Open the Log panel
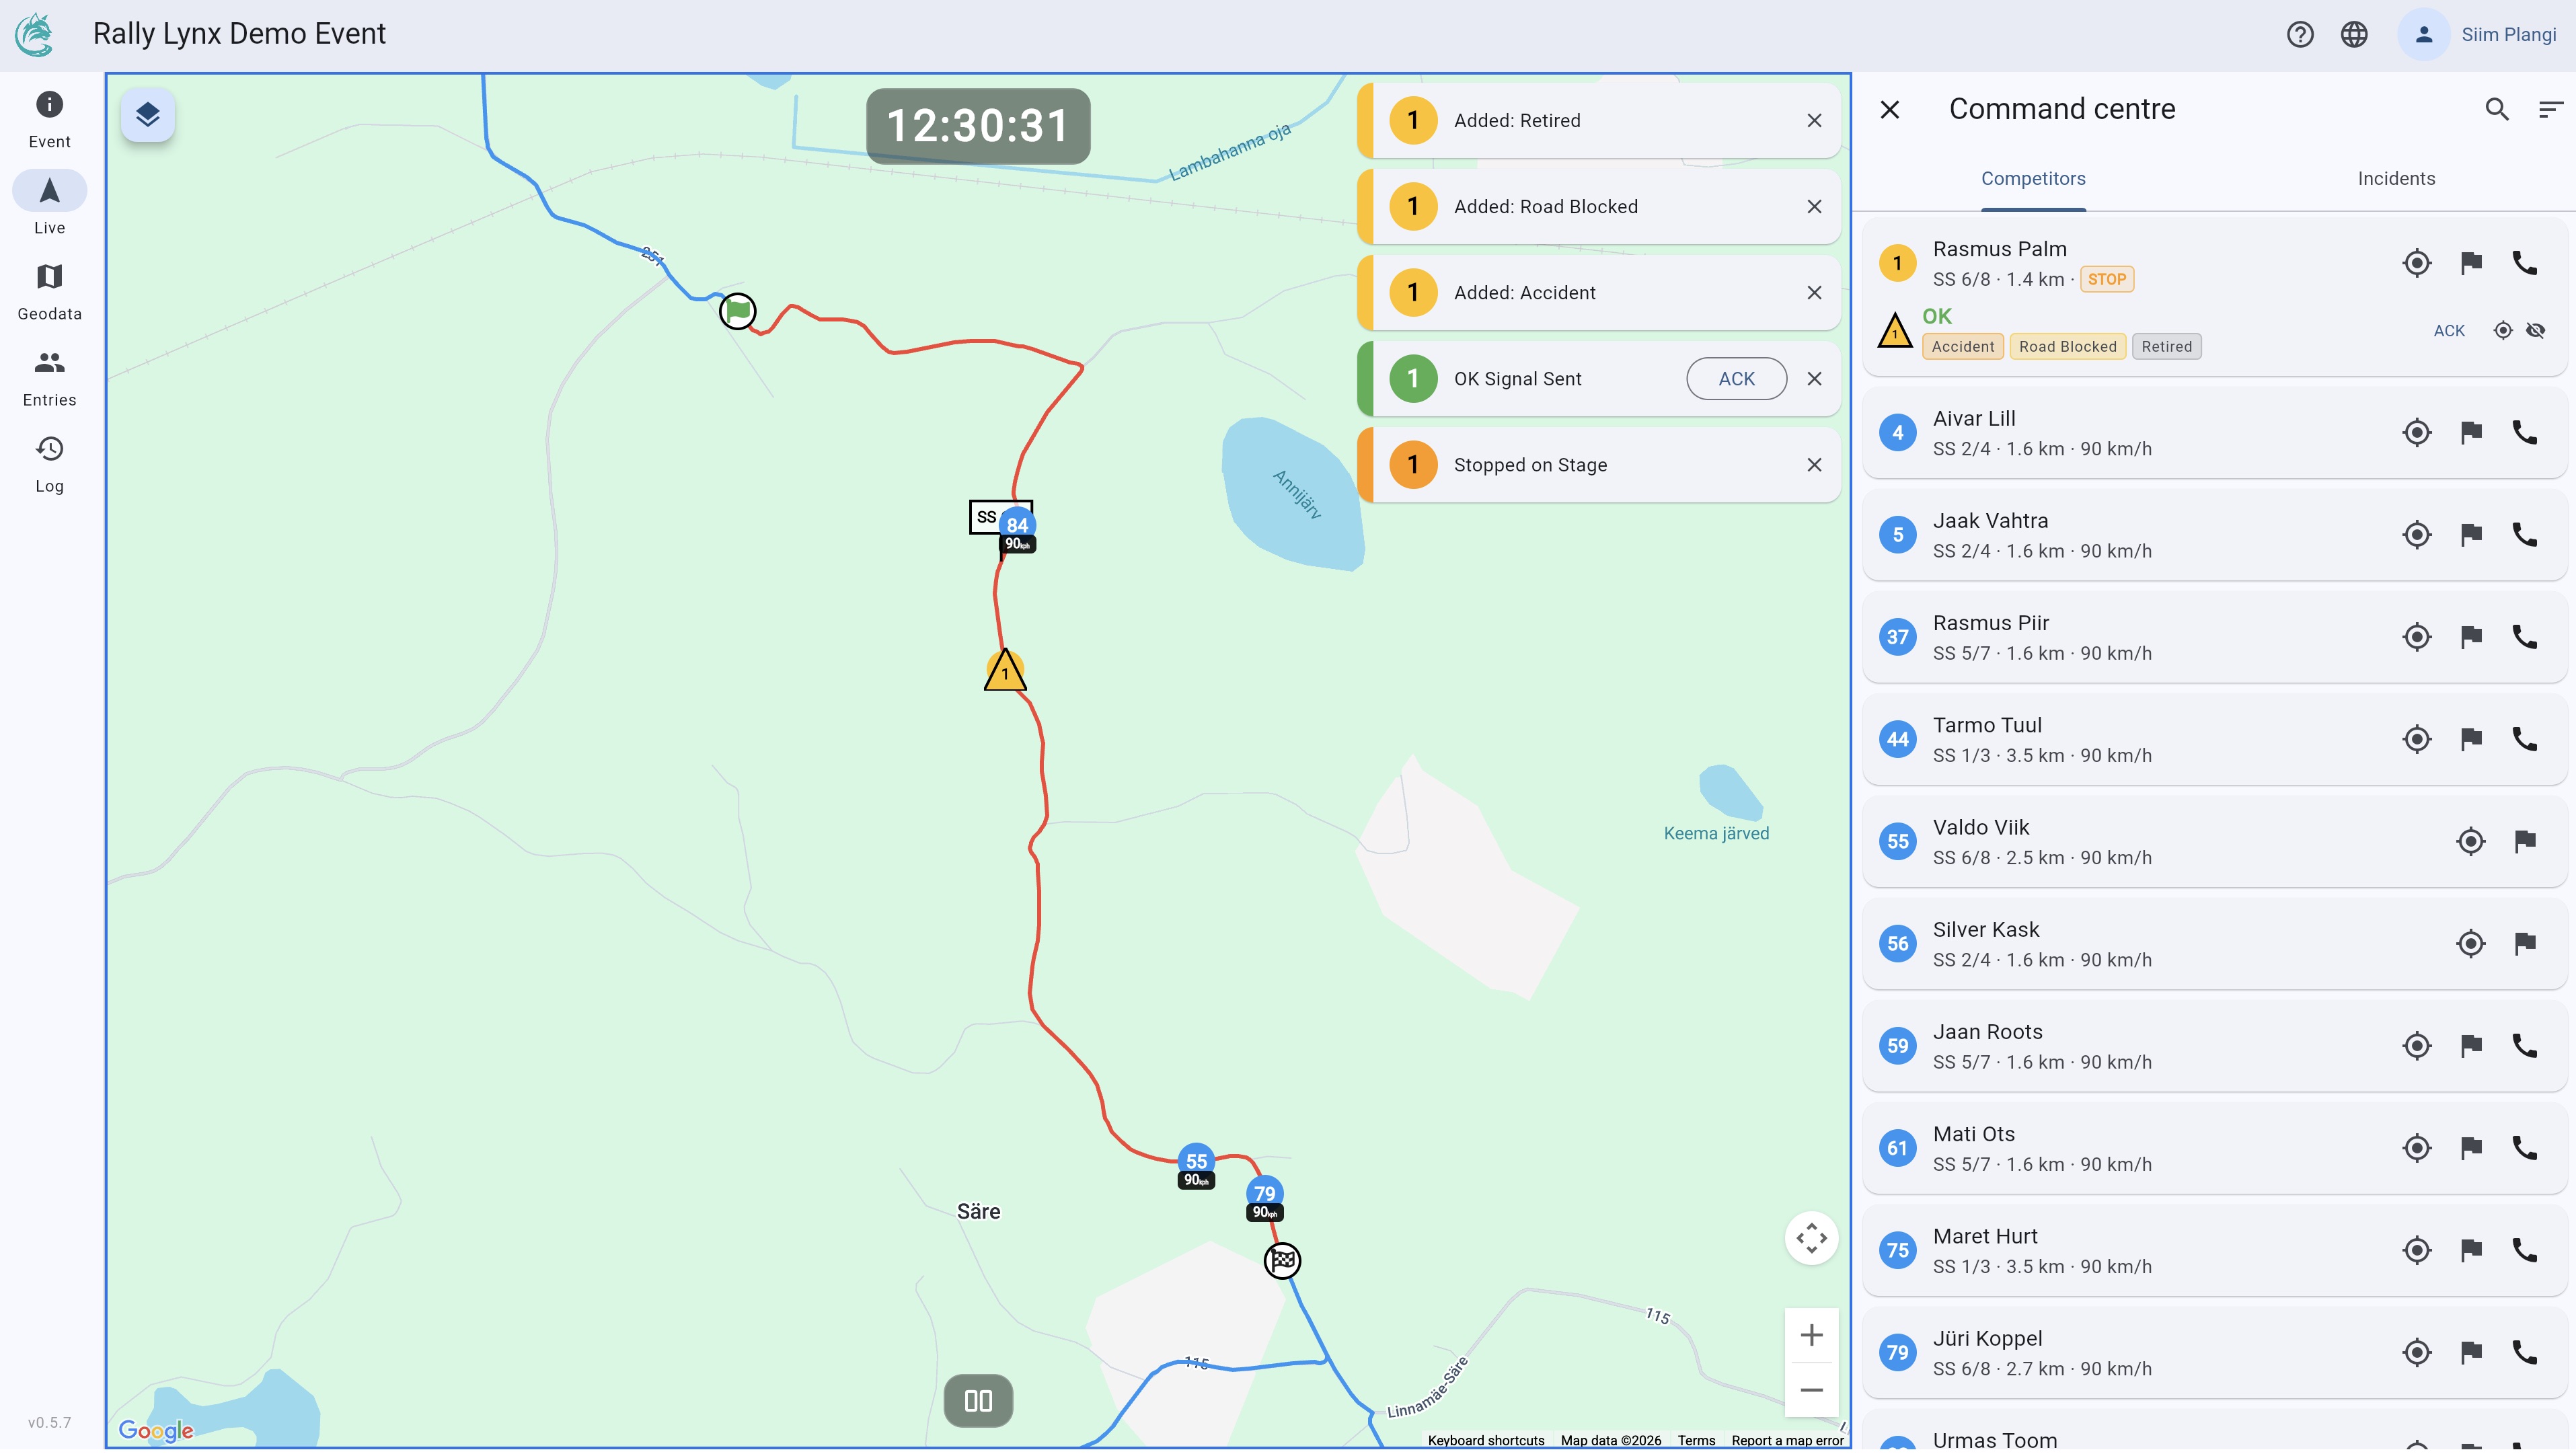 point(48,461)
